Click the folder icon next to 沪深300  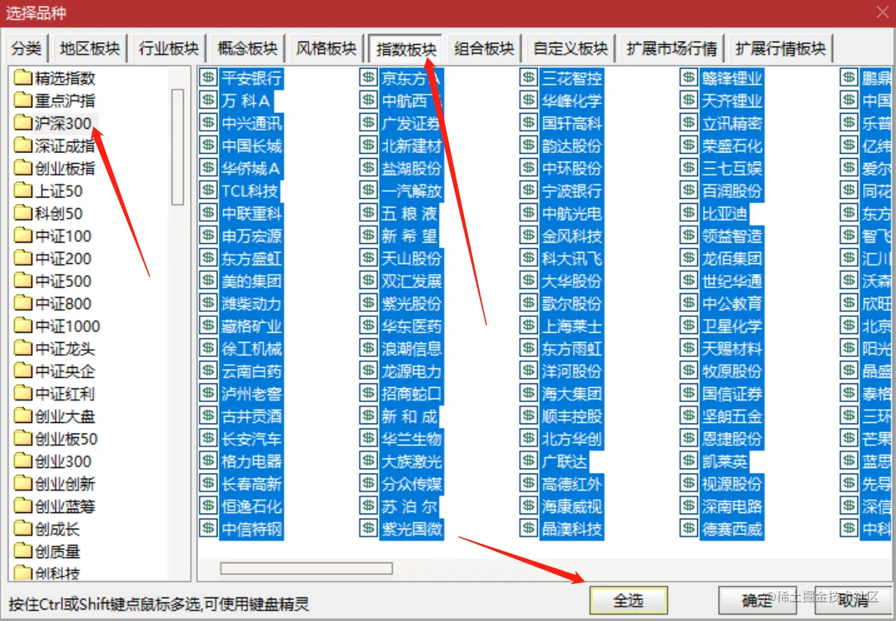(x=23, y=123)
